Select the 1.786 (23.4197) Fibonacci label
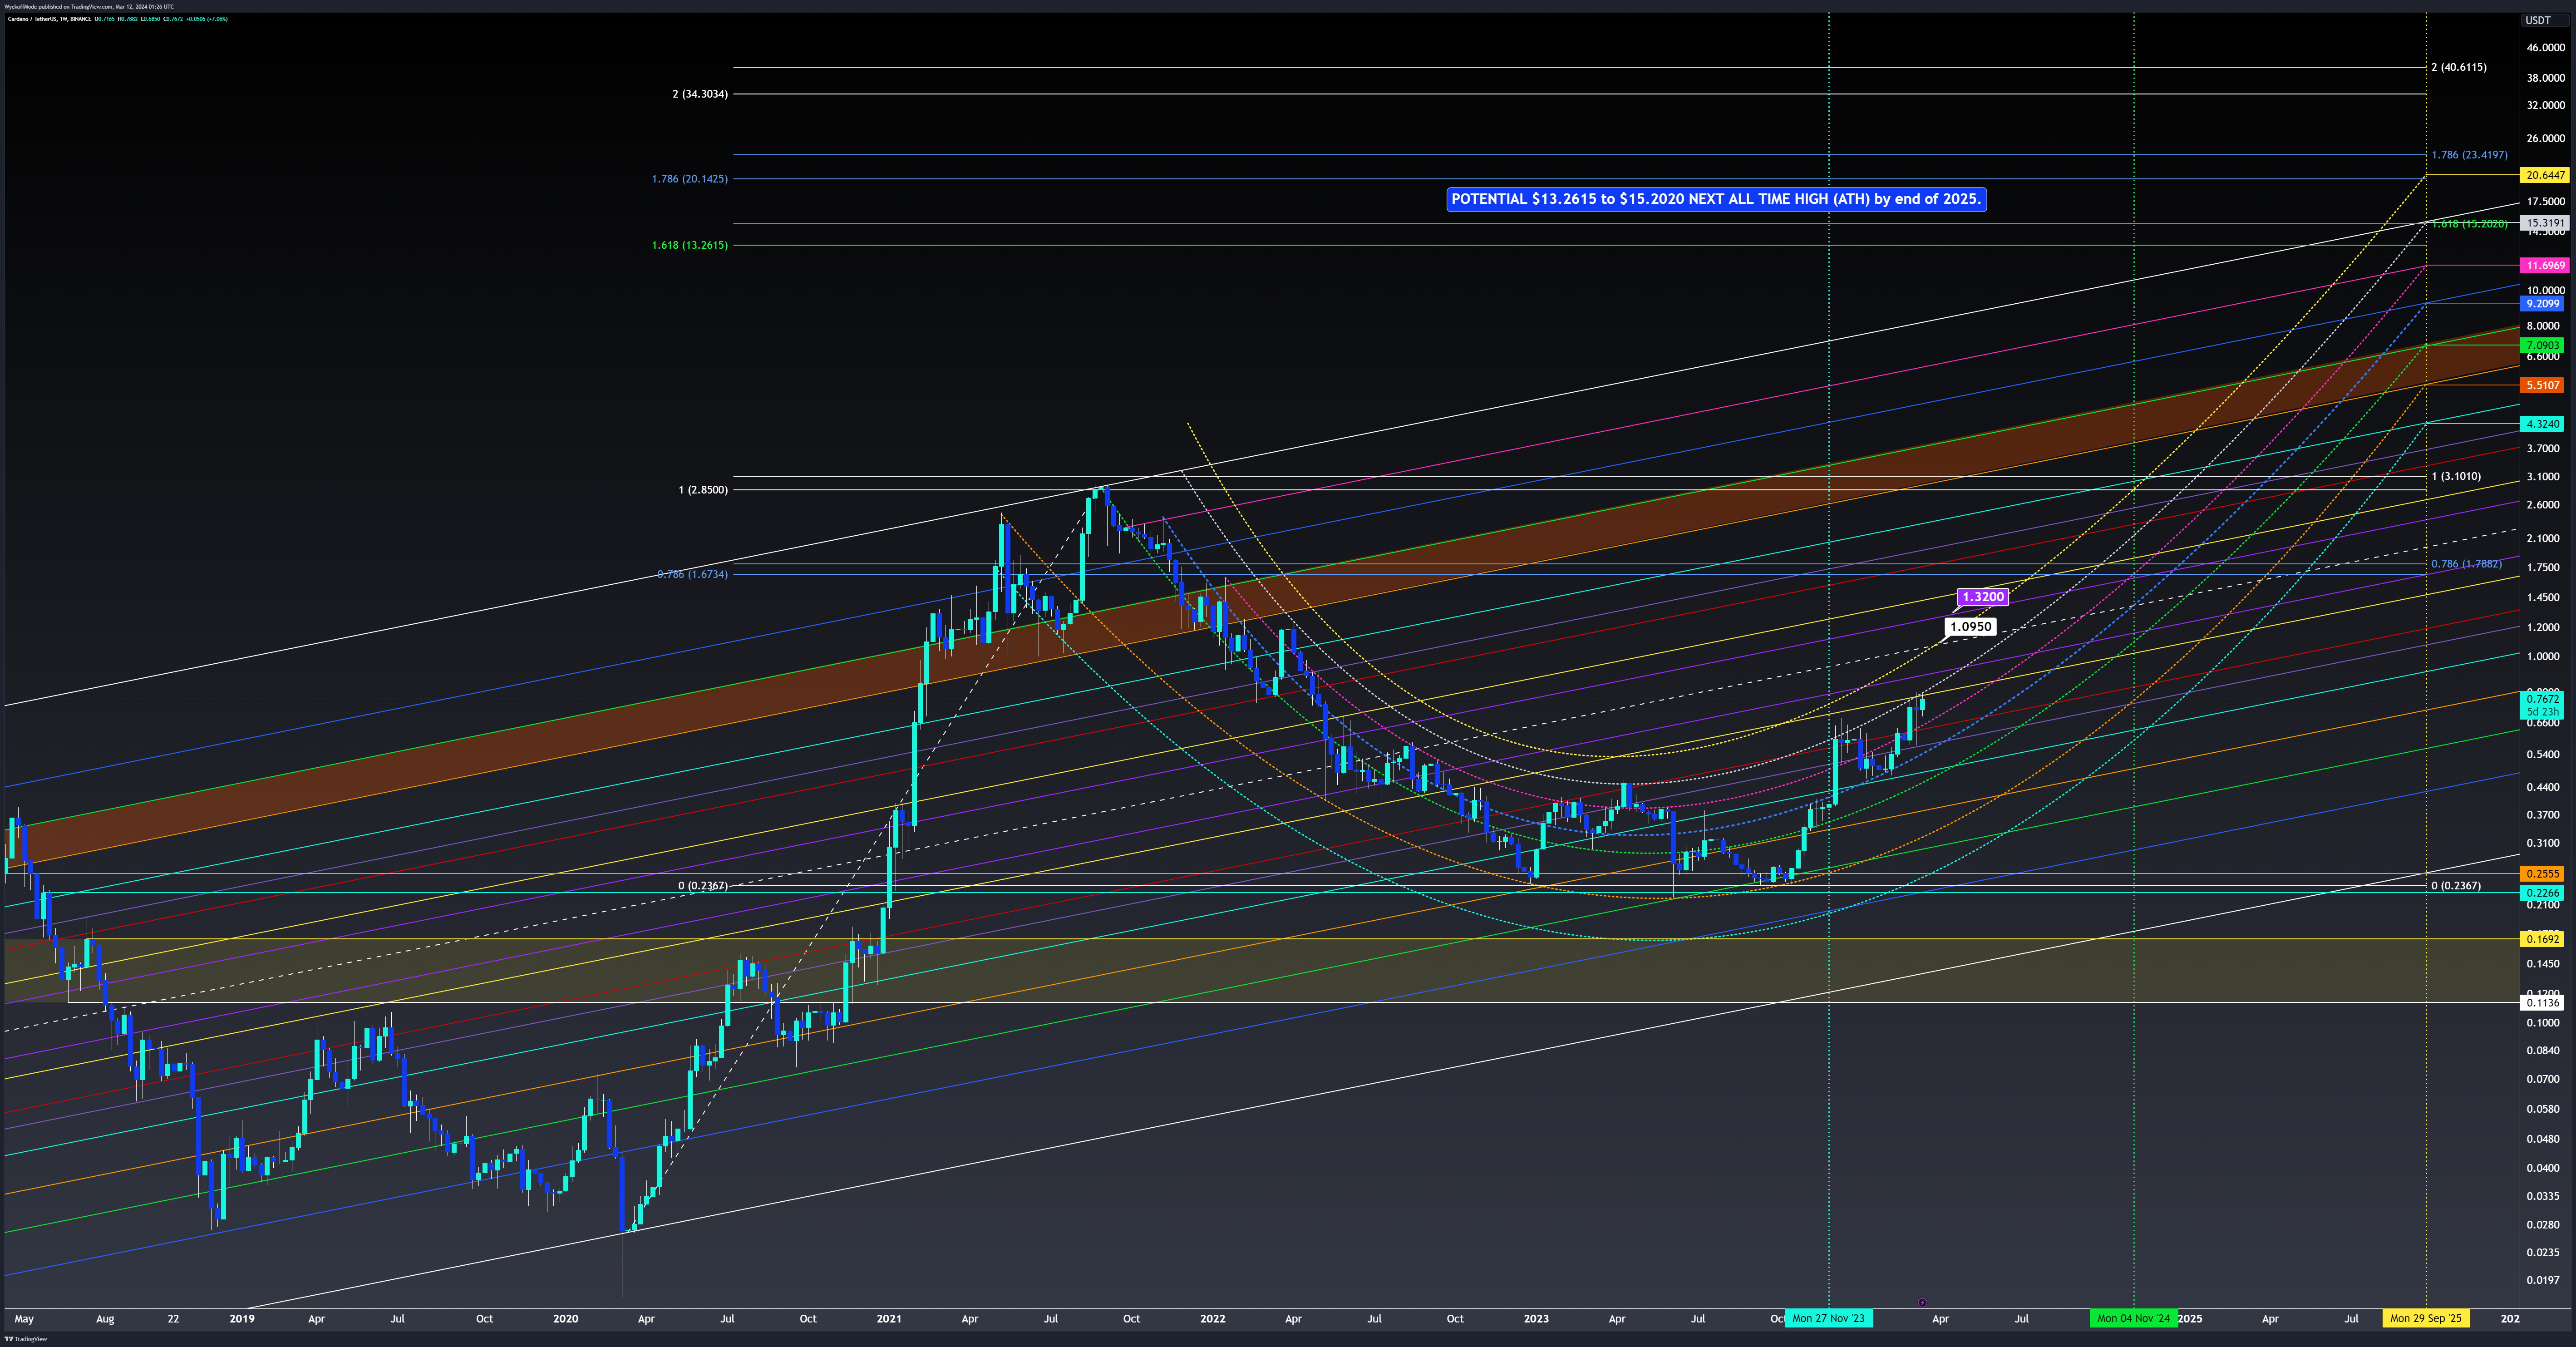 2469,155
